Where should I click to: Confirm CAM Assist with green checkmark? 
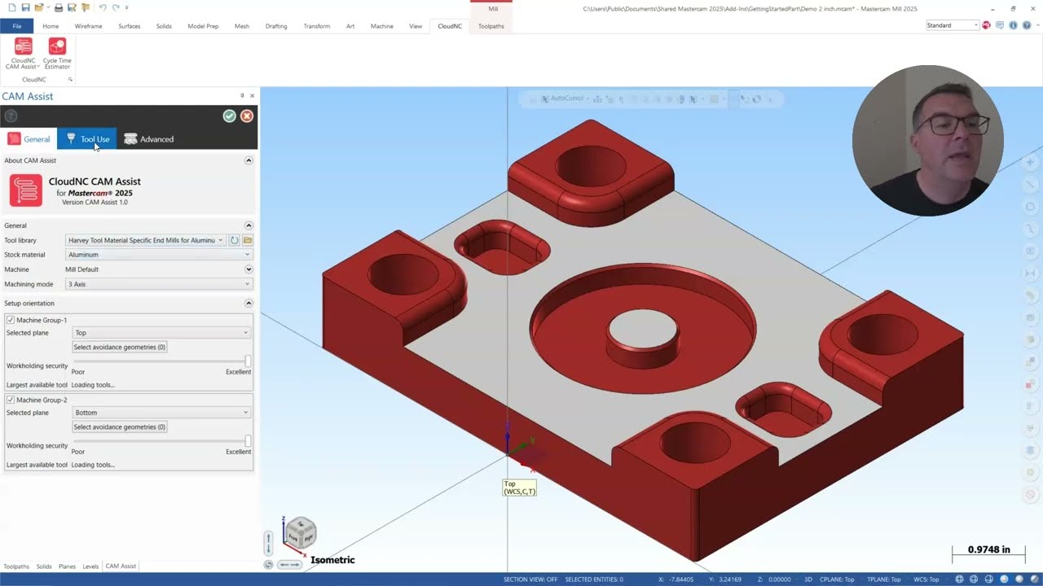pos(229,116)
